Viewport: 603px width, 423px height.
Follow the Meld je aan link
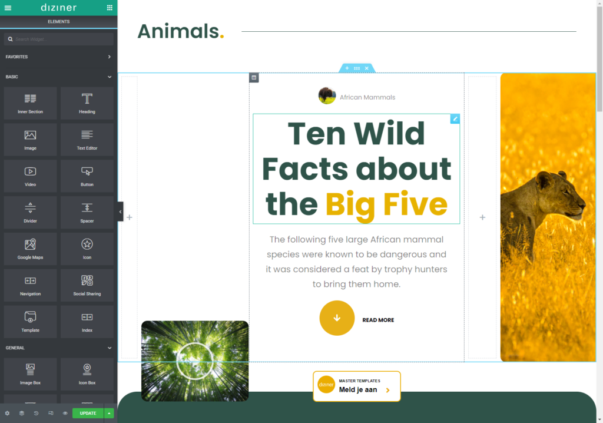[357, 386]
